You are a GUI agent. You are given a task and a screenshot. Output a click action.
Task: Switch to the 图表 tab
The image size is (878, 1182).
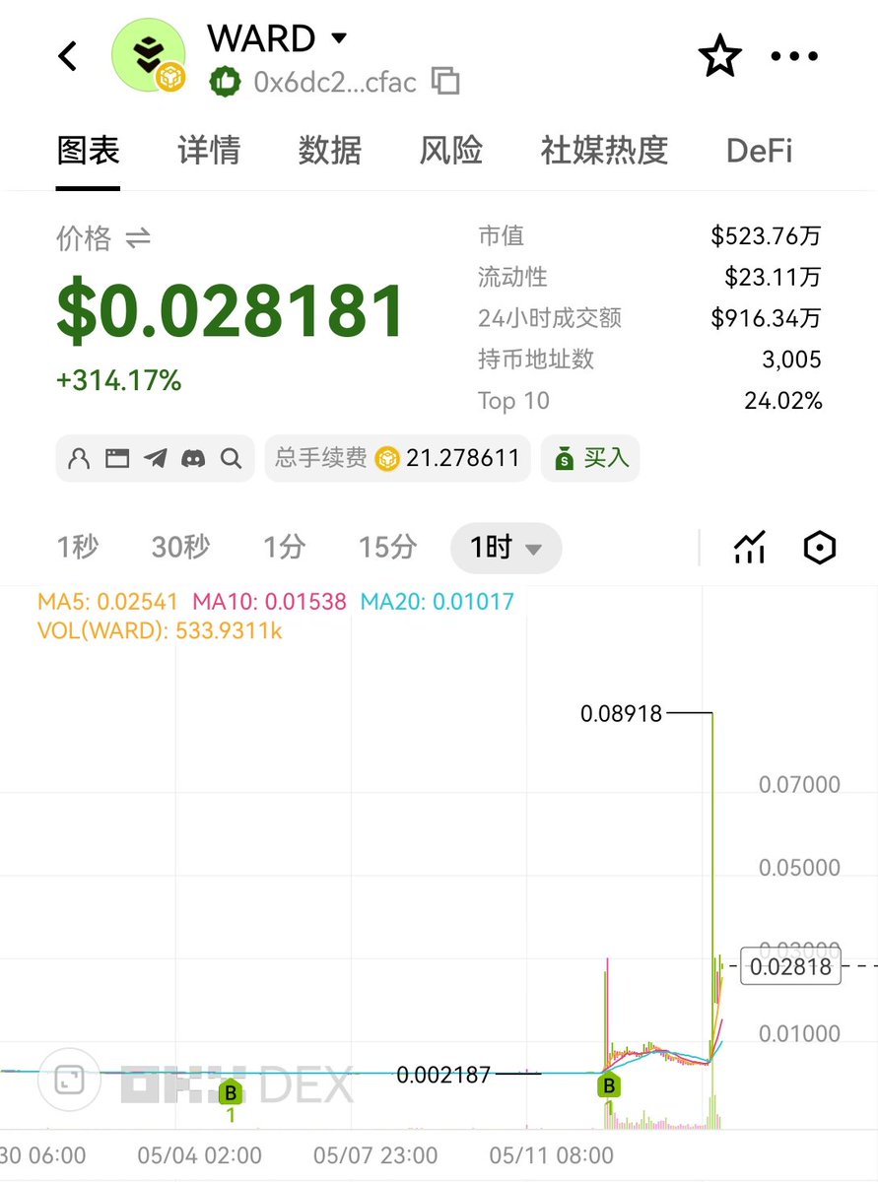(x=88, y=151)
